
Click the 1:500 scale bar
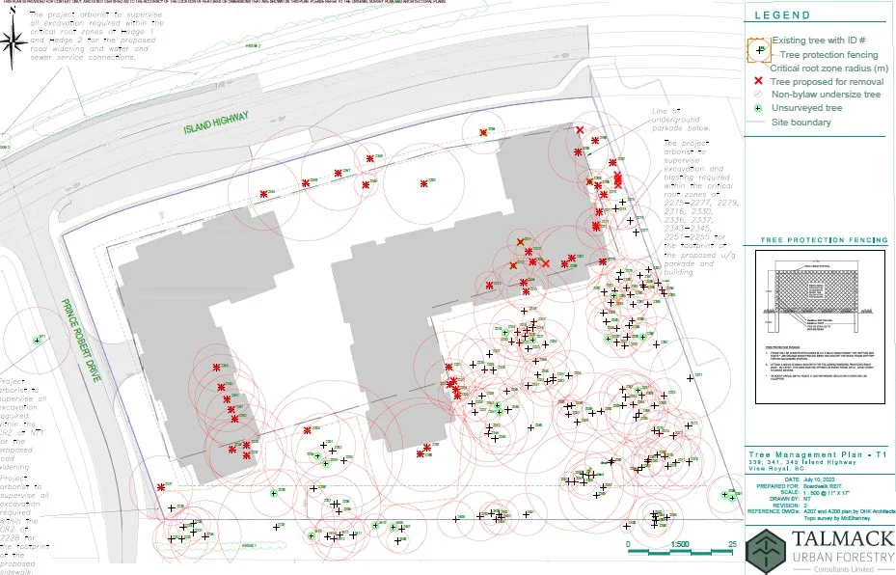pyautogui.click(x=679, y=552)
